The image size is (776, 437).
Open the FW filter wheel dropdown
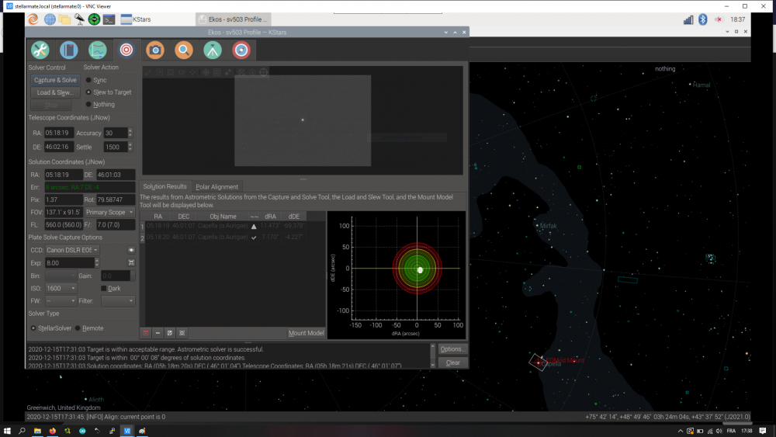pos(61,300)
